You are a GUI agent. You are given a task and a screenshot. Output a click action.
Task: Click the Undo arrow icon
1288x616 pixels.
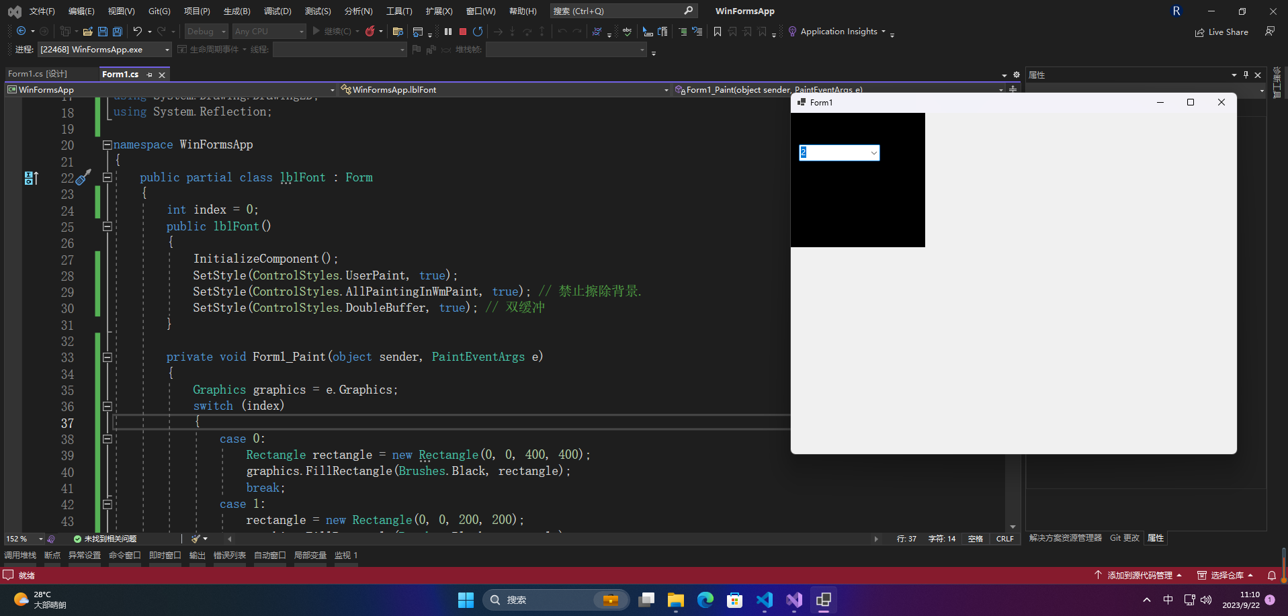pos(138,32)
